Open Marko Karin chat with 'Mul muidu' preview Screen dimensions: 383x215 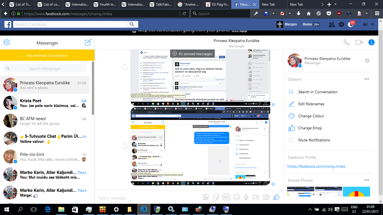[x=45, y=175]
